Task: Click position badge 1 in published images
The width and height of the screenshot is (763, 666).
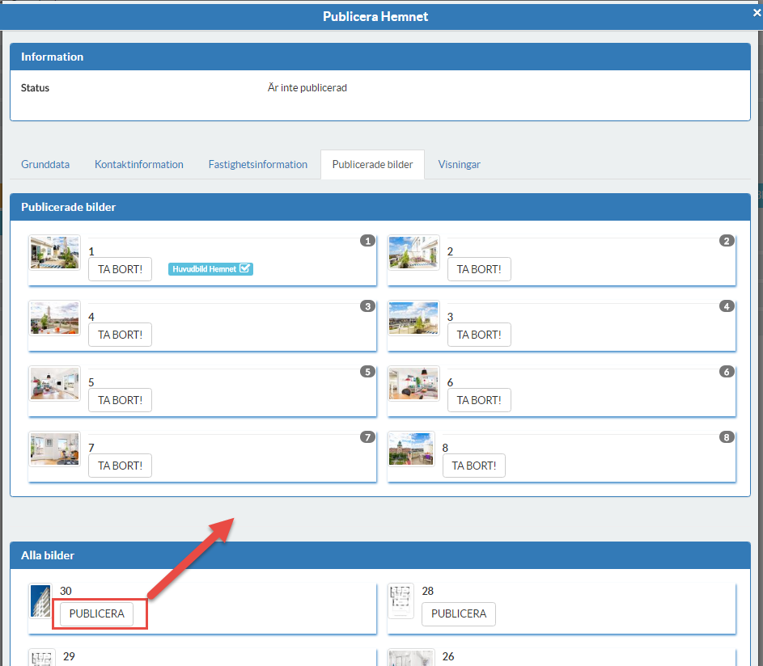Action: 367,241
